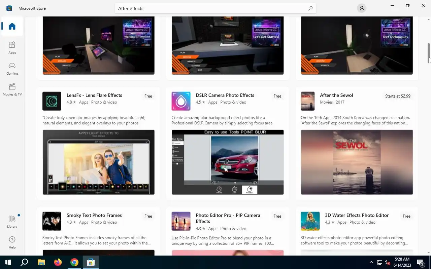
Task: Click 'Use Pic-in-Pic Photo Editor Pro' description
Action: 223,240
